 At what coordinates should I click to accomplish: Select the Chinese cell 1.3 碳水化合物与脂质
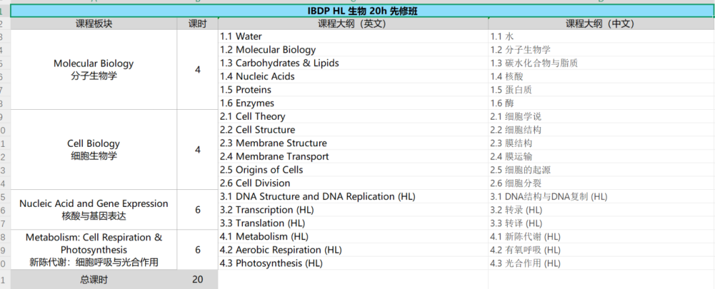pos(601,63)
